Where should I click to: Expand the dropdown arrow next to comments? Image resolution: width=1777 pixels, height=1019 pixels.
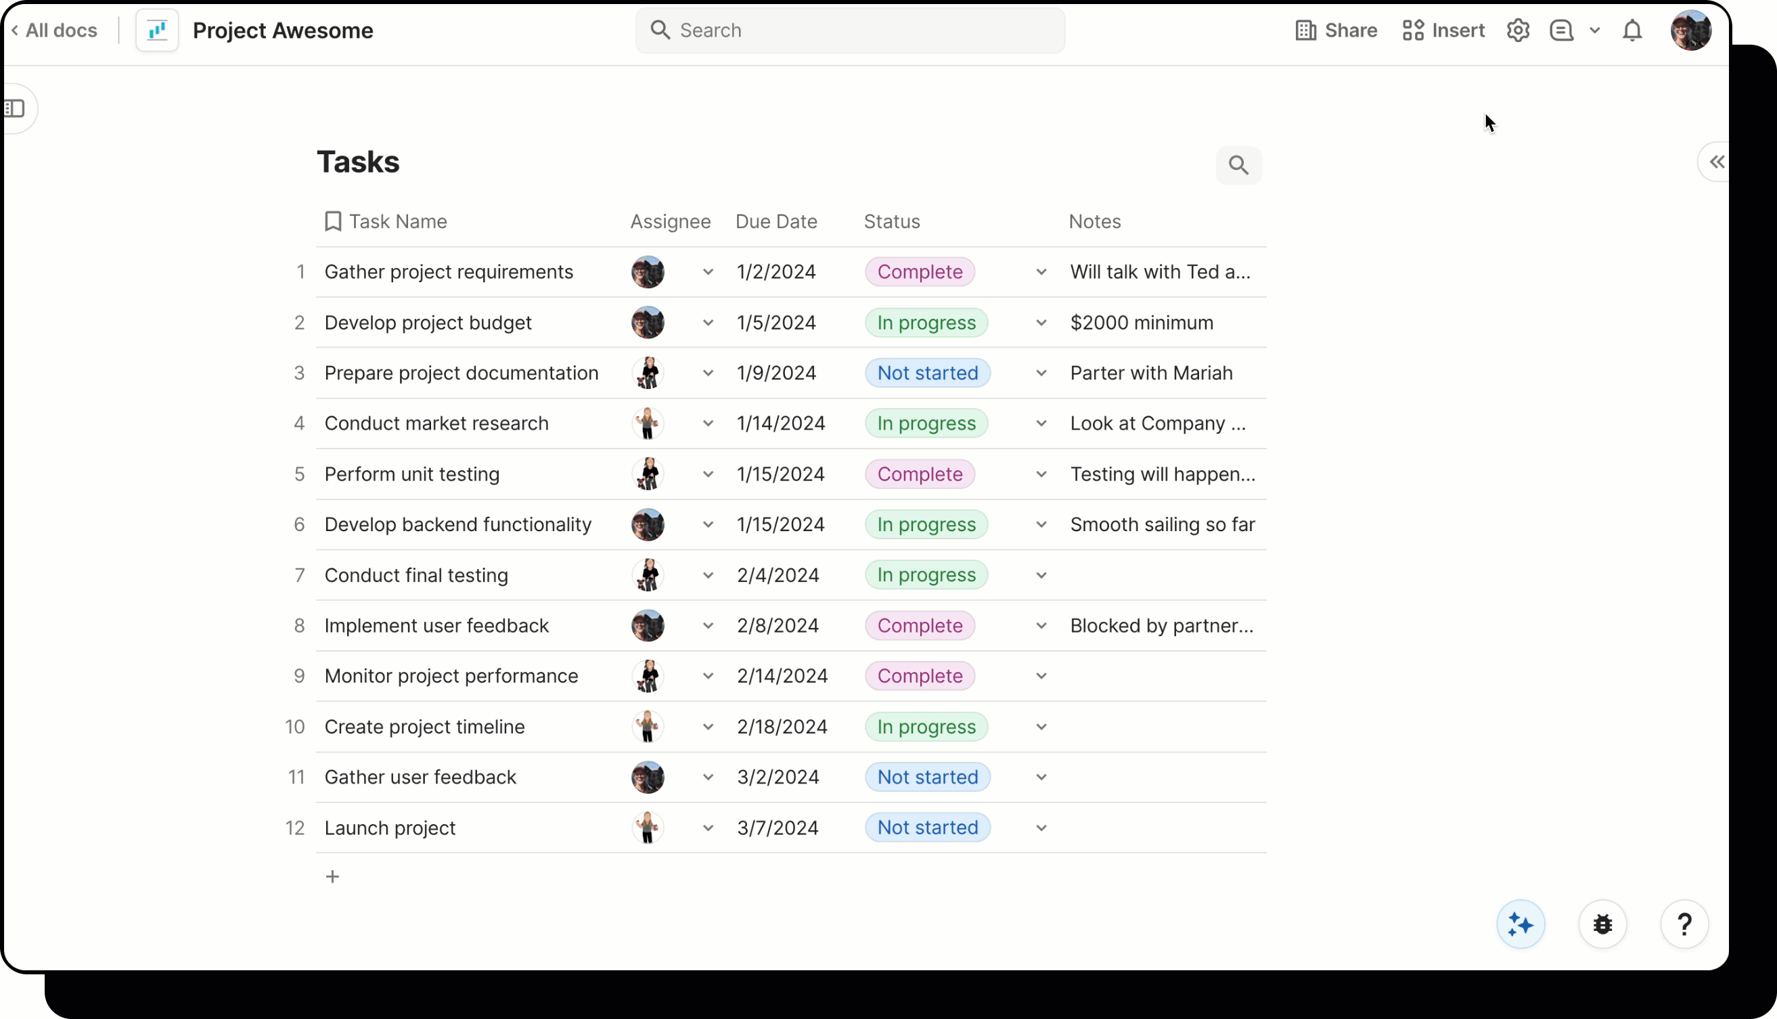pyautogui.click(x=1594, y=31)
